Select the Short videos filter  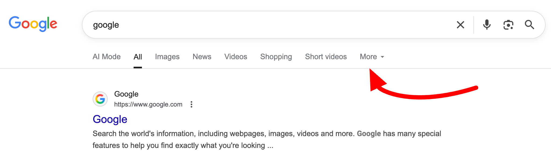326,57
